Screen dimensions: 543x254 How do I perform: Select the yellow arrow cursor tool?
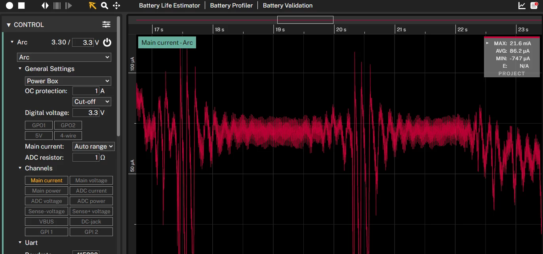pyautogui.click(x=92, y=6)
